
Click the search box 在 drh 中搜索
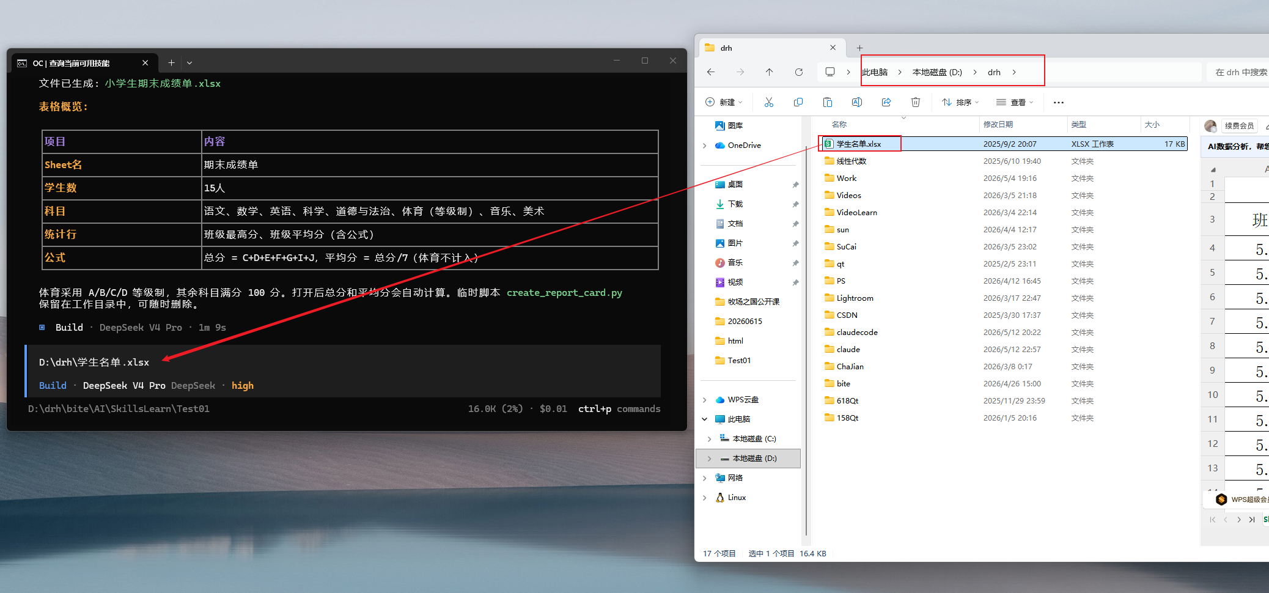coord(1238,72)
